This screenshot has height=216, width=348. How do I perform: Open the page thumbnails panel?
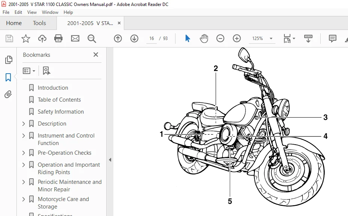[9, 60]
